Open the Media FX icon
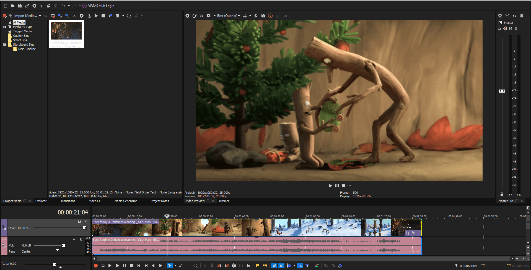531x270 pixels. [x=89, y=16]
